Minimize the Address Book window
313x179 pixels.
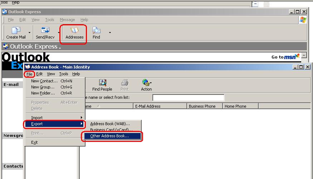(295, 67)
